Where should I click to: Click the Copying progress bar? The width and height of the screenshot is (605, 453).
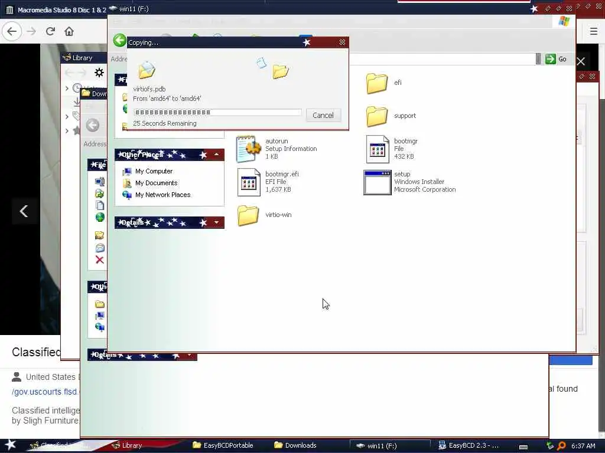point(217,112)
